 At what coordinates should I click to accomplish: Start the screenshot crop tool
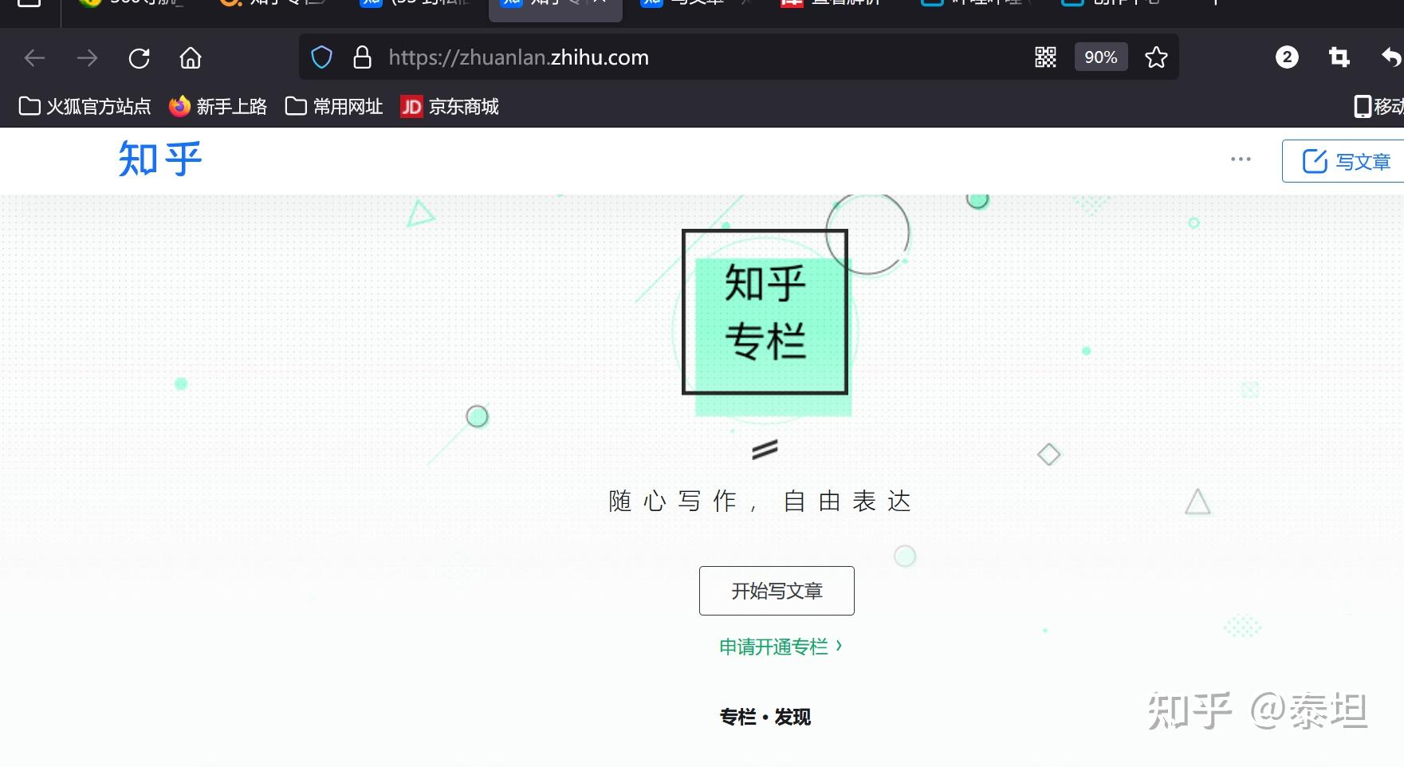1339,57
